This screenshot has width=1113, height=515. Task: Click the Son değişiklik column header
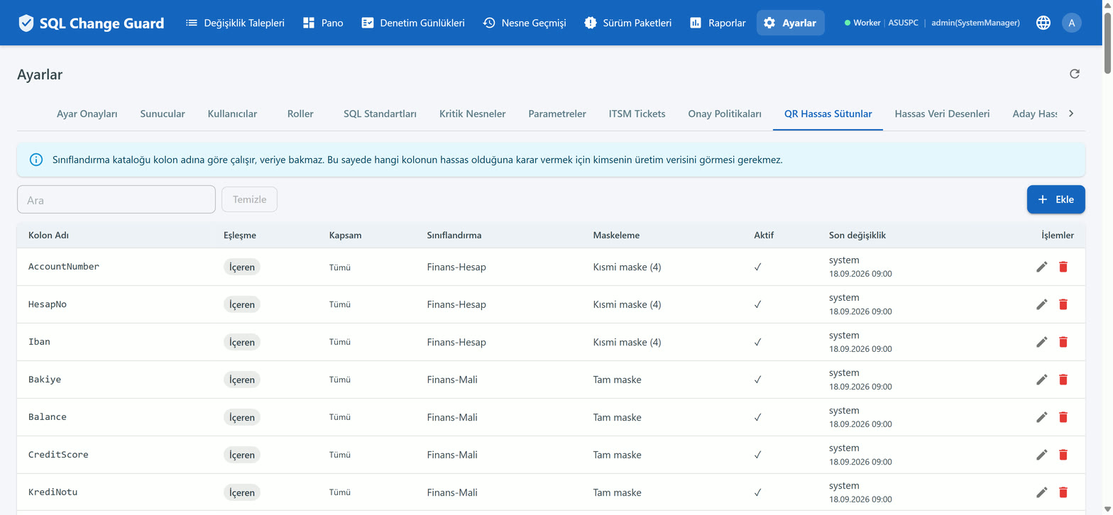point(857,236)
